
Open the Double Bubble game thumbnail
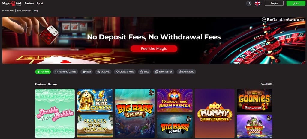(55, 114)
